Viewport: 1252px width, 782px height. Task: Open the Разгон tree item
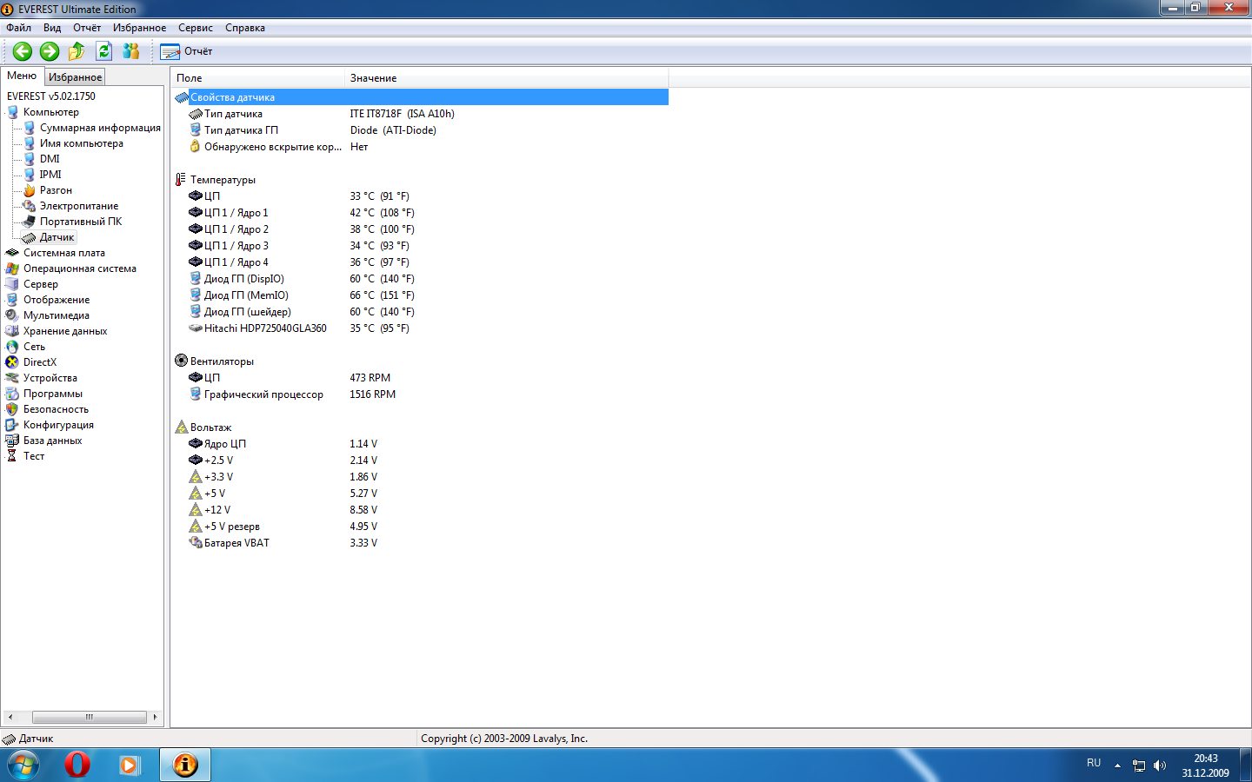(x=56, y=190)
